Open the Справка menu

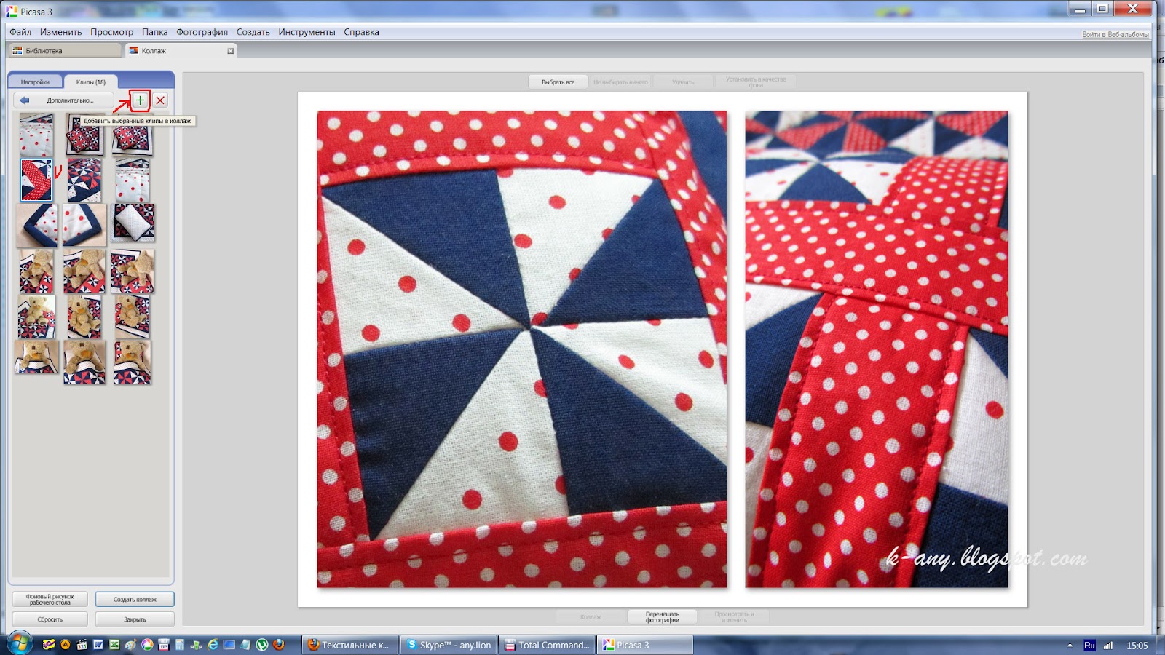pyautogui.click(x=362, y=32)
